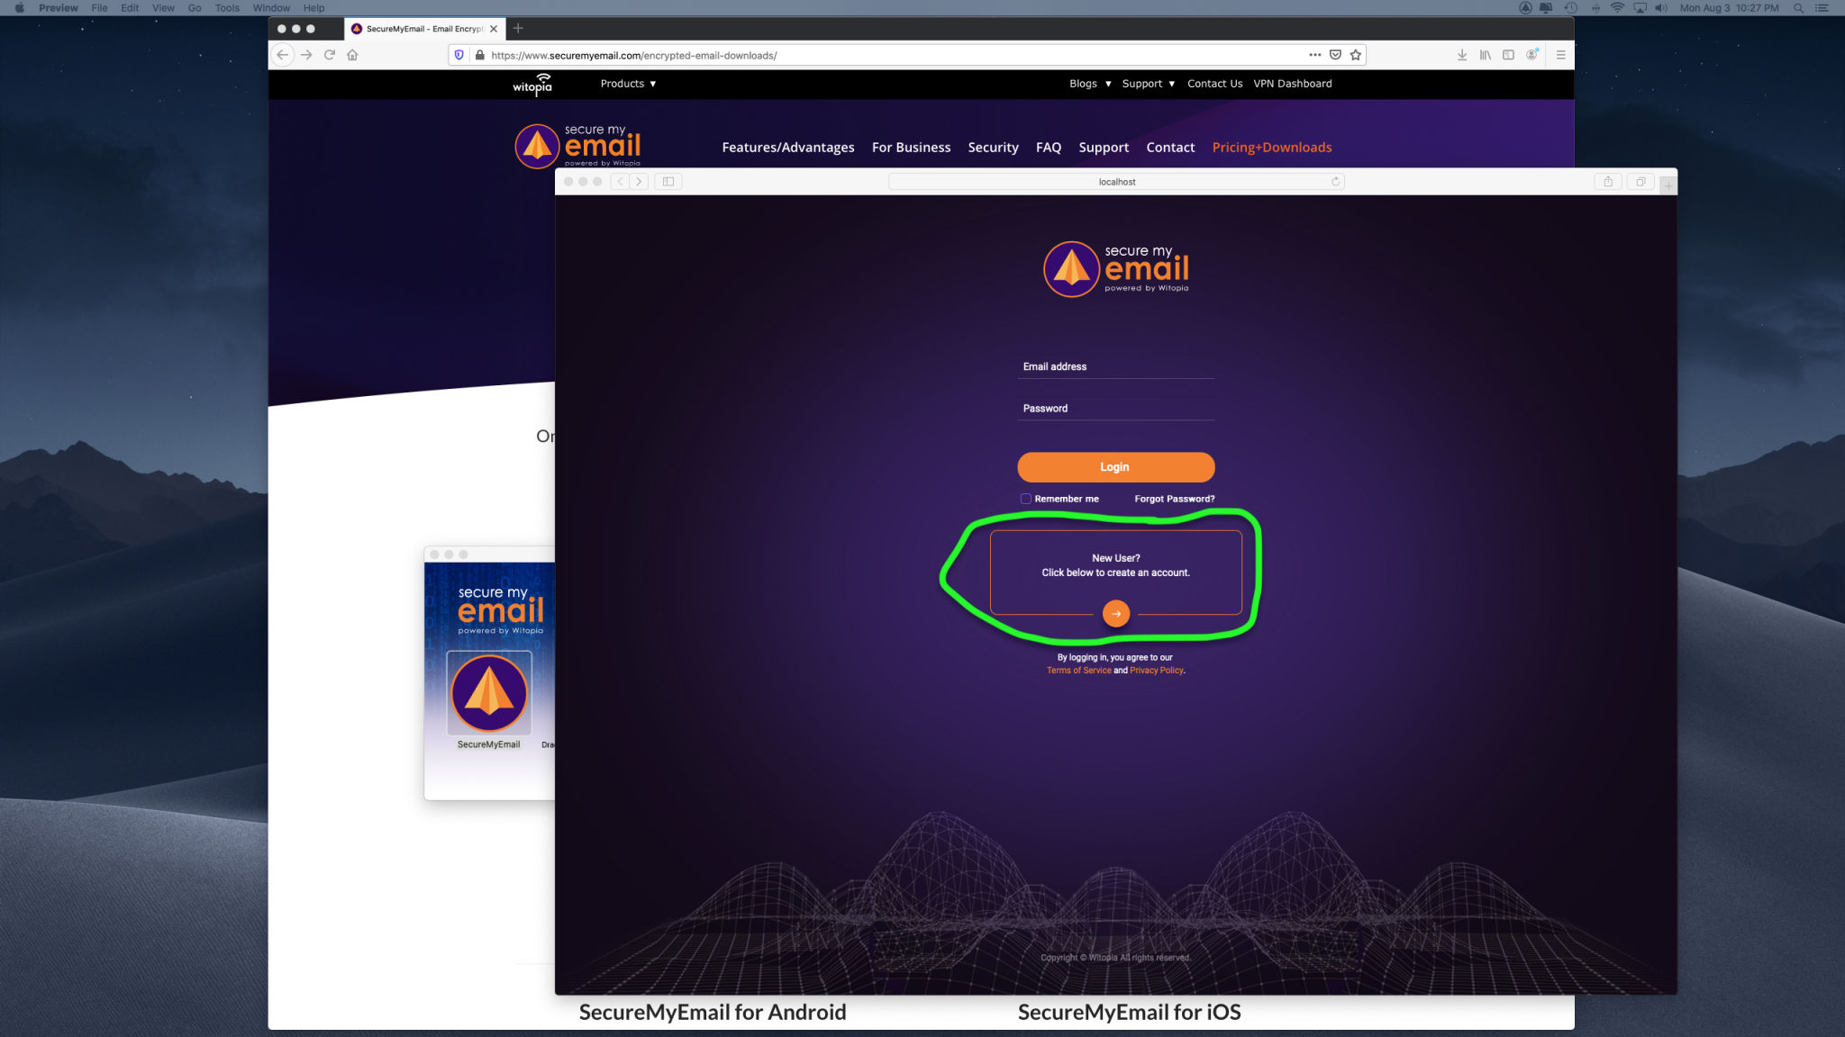Open the Firefox downloads arrow icon
This screenshot has width=1845, height=1037.
[x=1461, y=55]
